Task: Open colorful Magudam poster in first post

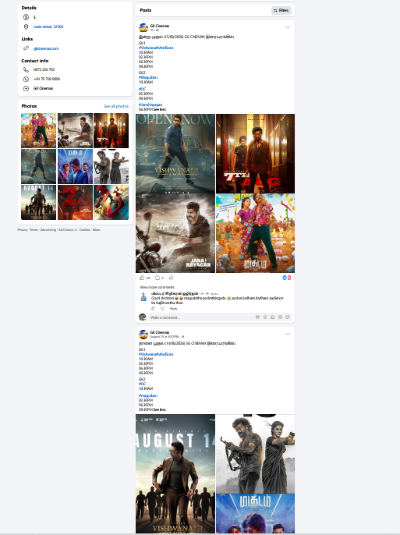Action: click(256, 233)
